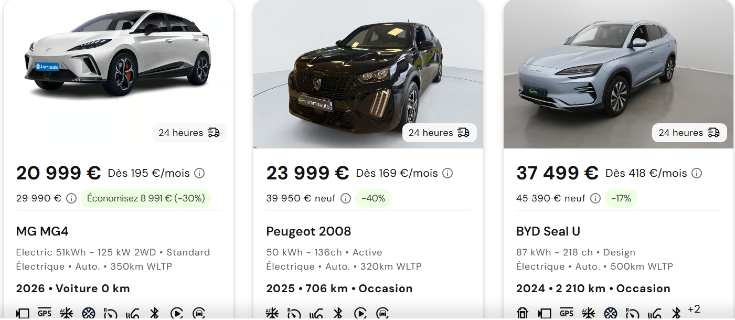
Task: Click the info icon beside 418 €/mois
Action: tap(697, 173)
